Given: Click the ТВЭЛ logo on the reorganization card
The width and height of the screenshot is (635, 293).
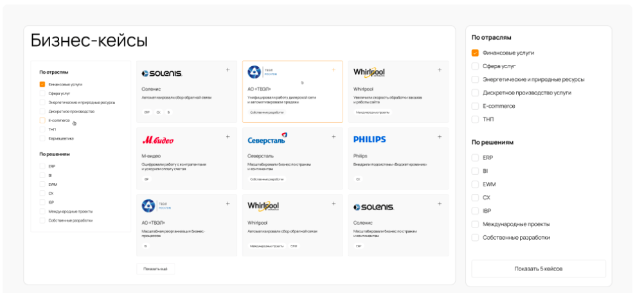Looking at the screenshot, I should pos(156,206).
